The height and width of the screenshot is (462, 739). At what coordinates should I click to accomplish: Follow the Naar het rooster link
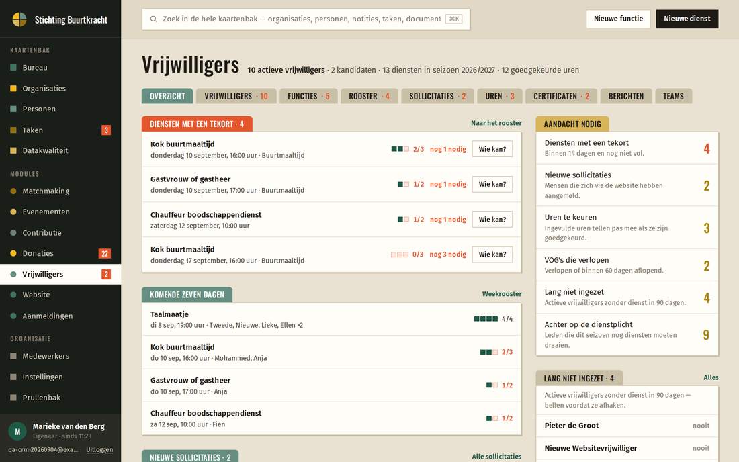496,123
